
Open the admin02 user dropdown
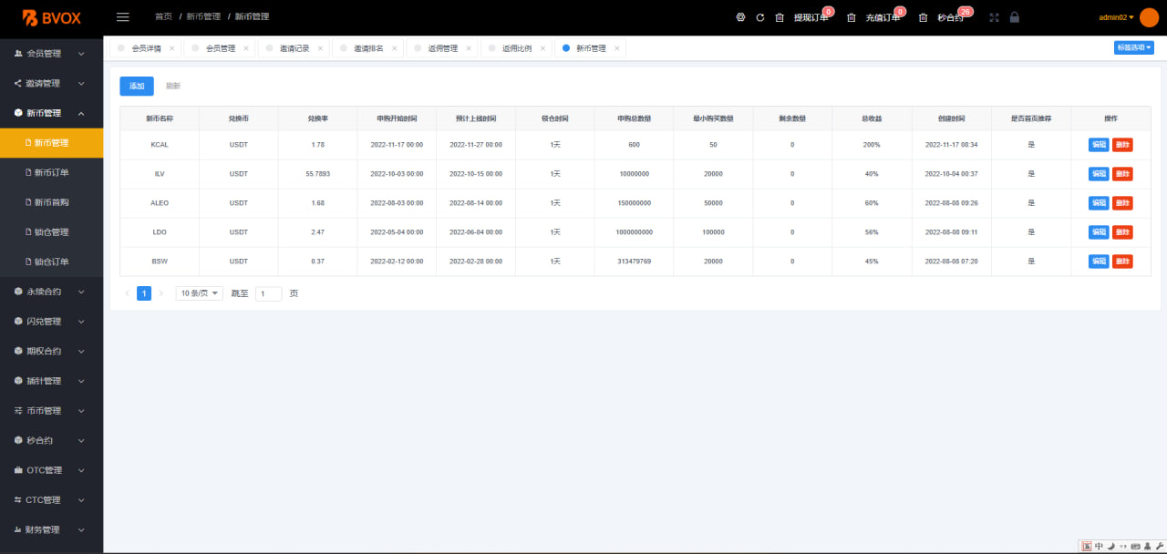tap(1116, 17)
